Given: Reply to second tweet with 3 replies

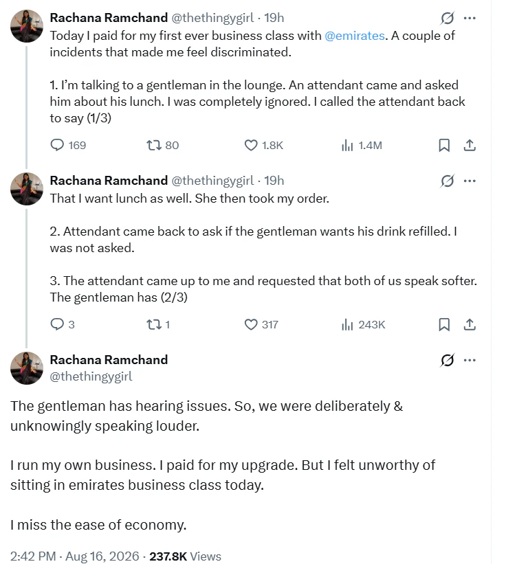Looking at the screenshot, I should tap(57, 324).
